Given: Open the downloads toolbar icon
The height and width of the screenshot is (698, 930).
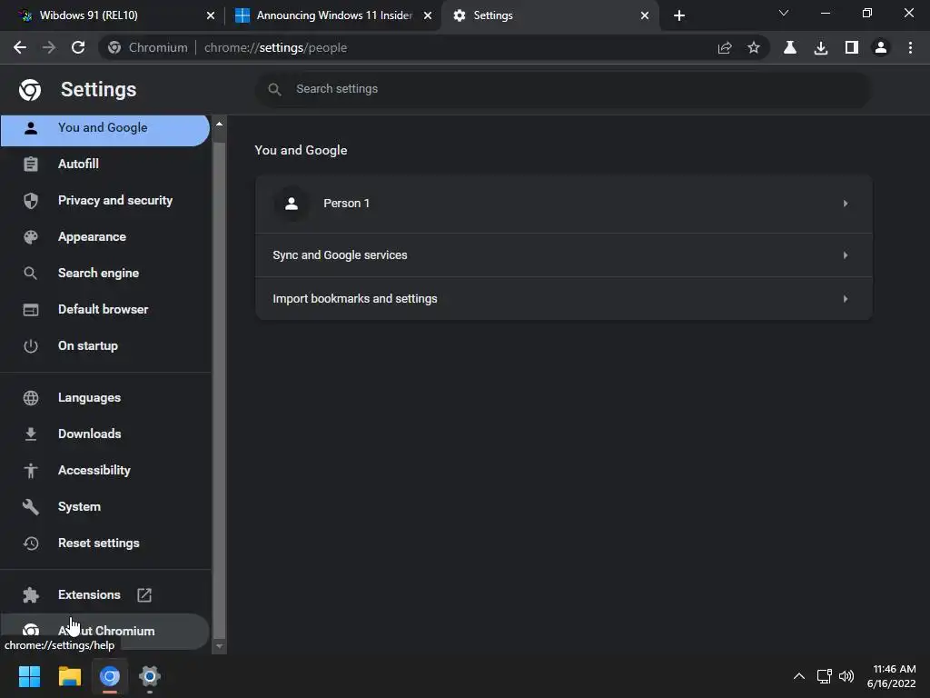Looking at the screenshot, I should pos(821,47).
